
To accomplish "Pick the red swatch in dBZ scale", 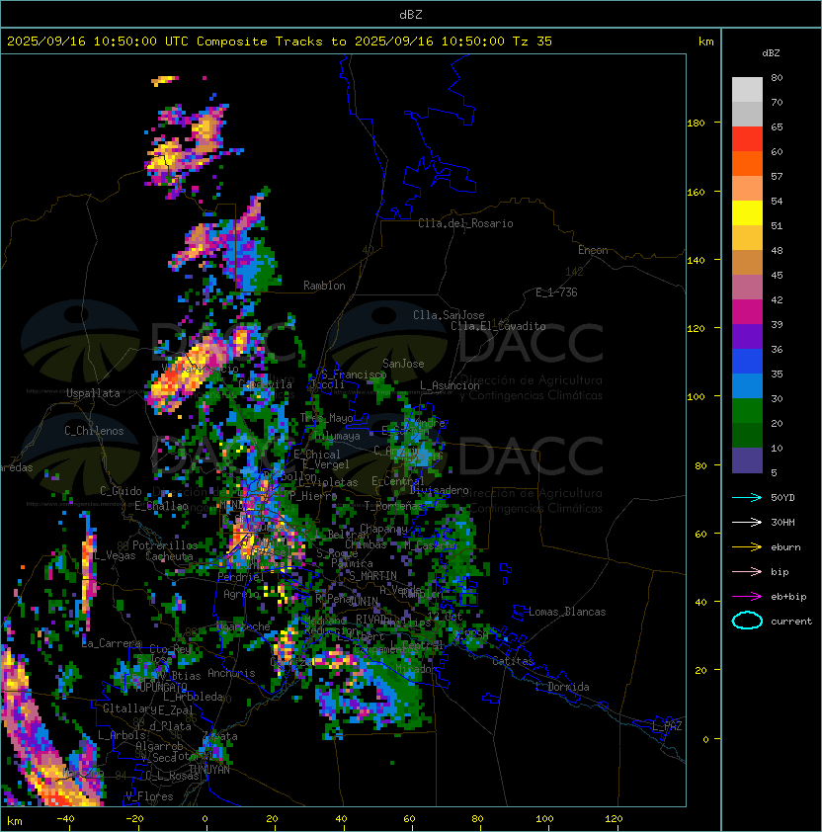I will pos(747,139).
